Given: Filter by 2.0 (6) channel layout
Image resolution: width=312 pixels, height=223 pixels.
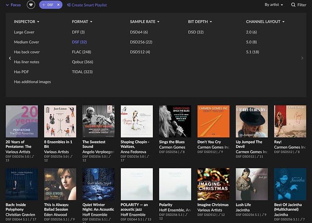Looking at the screenshot, I should pos(251,32).
